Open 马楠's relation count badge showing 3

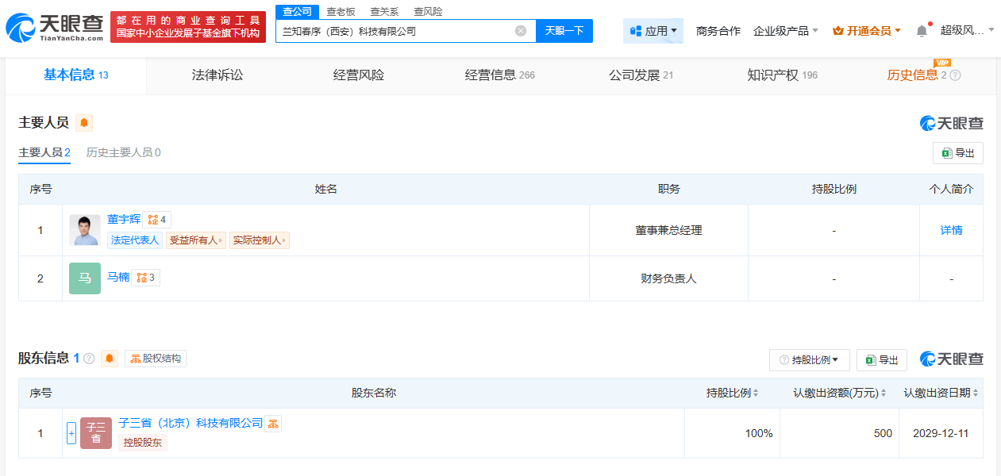(x=146, y=278)
